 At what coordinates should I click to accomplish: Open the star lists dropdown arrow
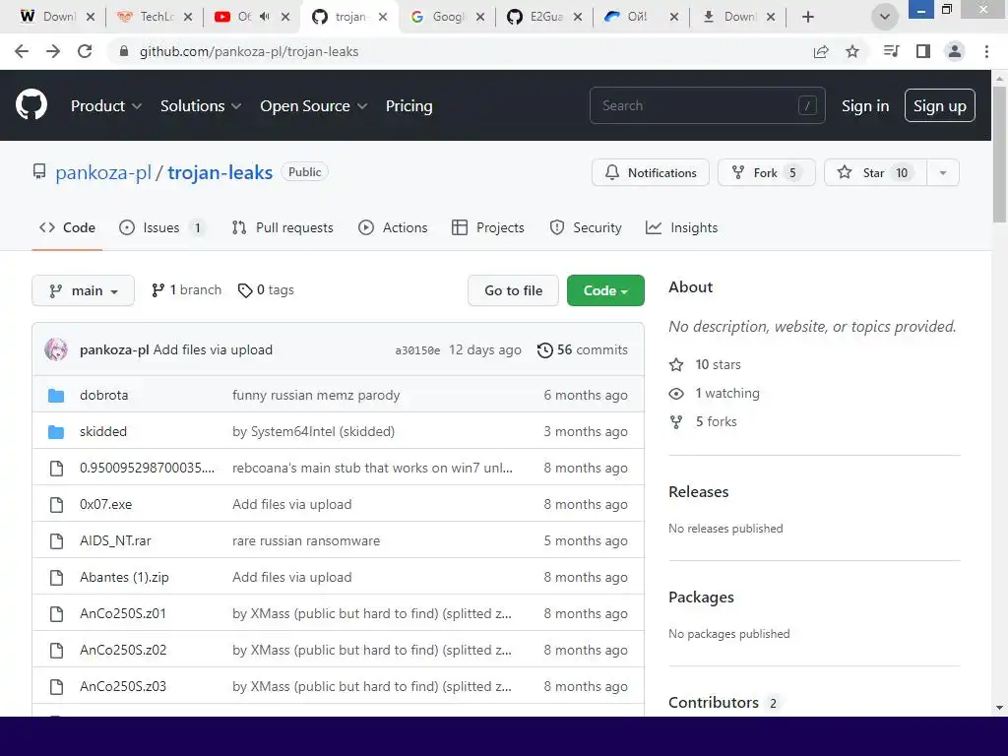tap(942, 172)
